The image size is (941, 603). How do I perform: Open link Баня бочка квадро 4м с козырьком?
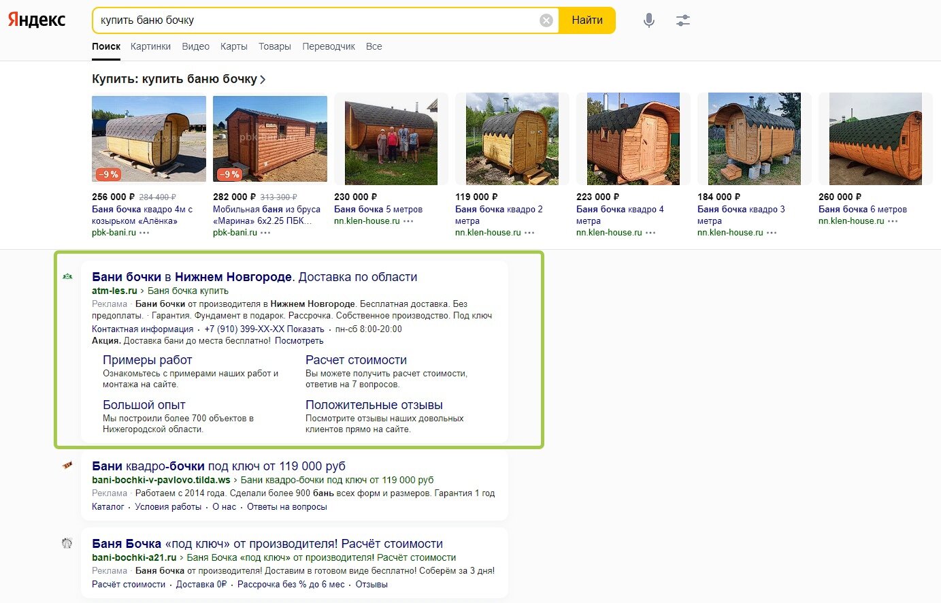(x=142, y=215)
